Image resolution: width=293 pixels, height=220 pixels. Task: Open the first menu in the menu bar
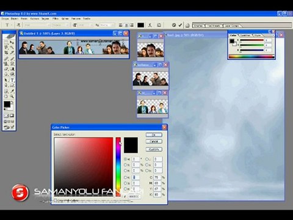click(x=5, y=18)
